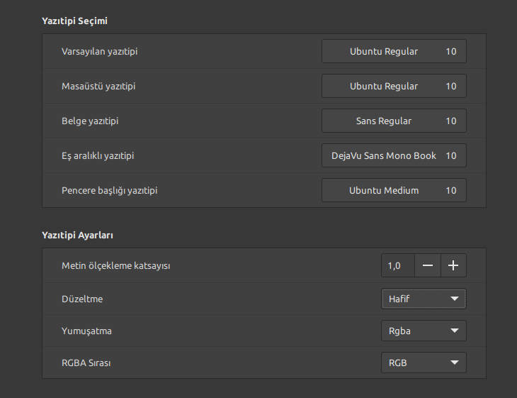Decrease text scaling with the minus button

tap(427, 265)
